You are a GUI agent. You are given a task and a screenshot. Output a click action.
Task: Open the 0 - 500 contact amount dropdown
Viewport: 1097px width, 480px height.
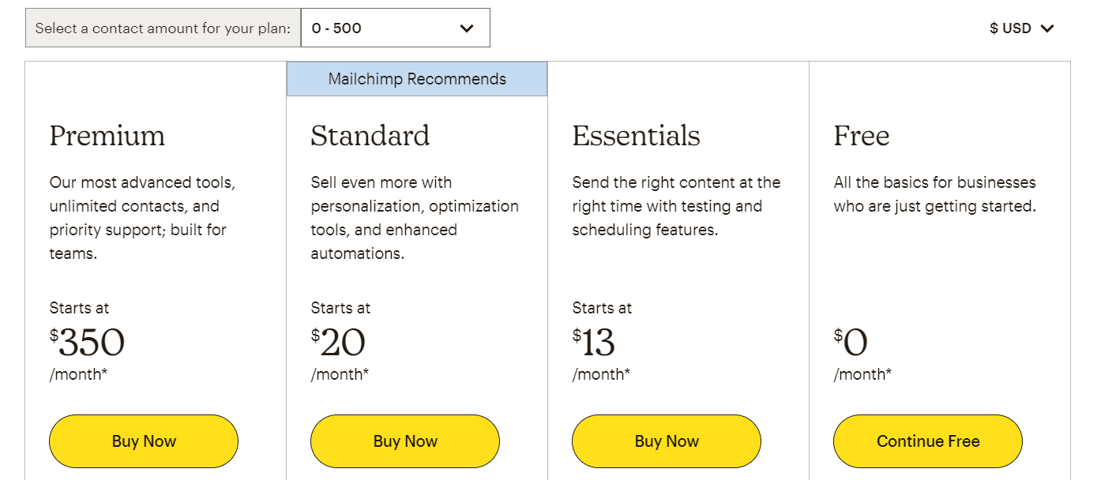pos(396,28)
